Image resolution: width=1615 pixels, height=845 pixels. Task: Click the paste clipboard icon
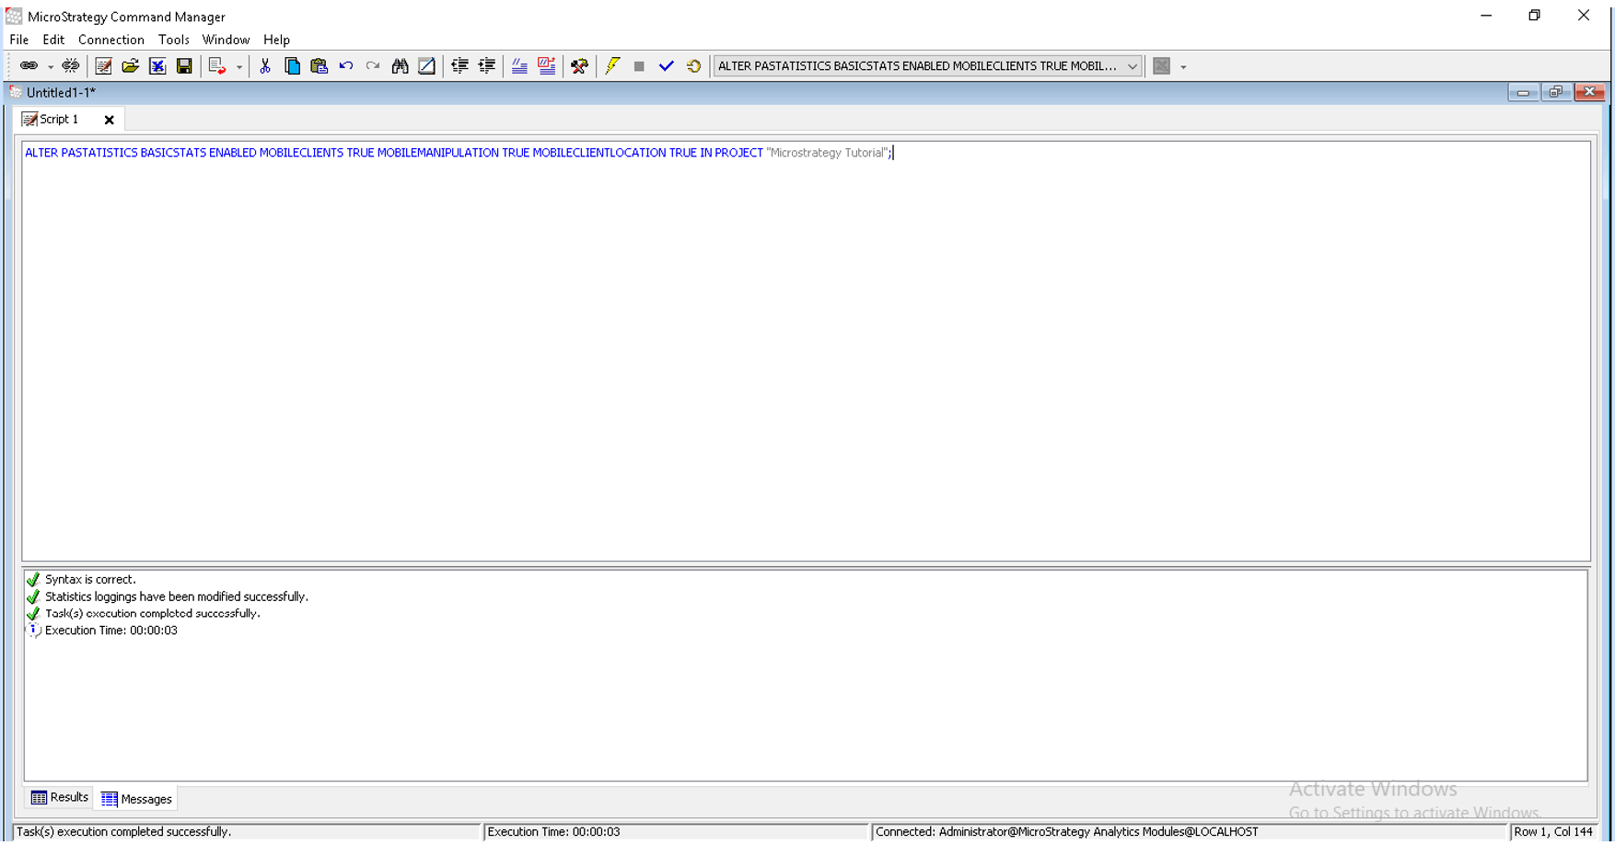(319, 66)
